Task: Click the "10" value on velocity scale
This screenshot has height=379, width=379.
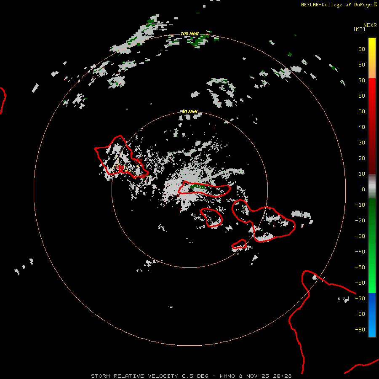Action: point(362,174)
